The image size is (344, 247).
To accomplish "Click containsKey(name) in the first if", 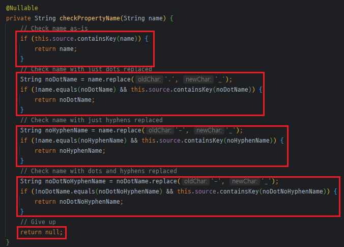I will click(x=107, y=39).
